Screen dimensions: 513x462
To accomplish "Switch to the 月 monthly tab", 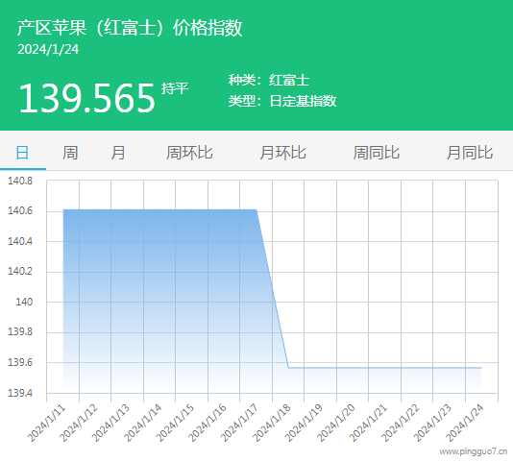I will [118, 153].
